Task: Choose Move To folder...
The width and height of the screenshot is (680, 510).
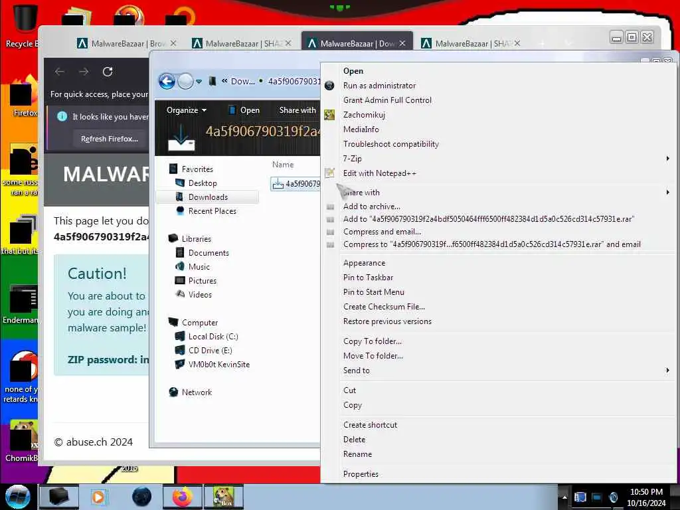Action: pos(373,356)
